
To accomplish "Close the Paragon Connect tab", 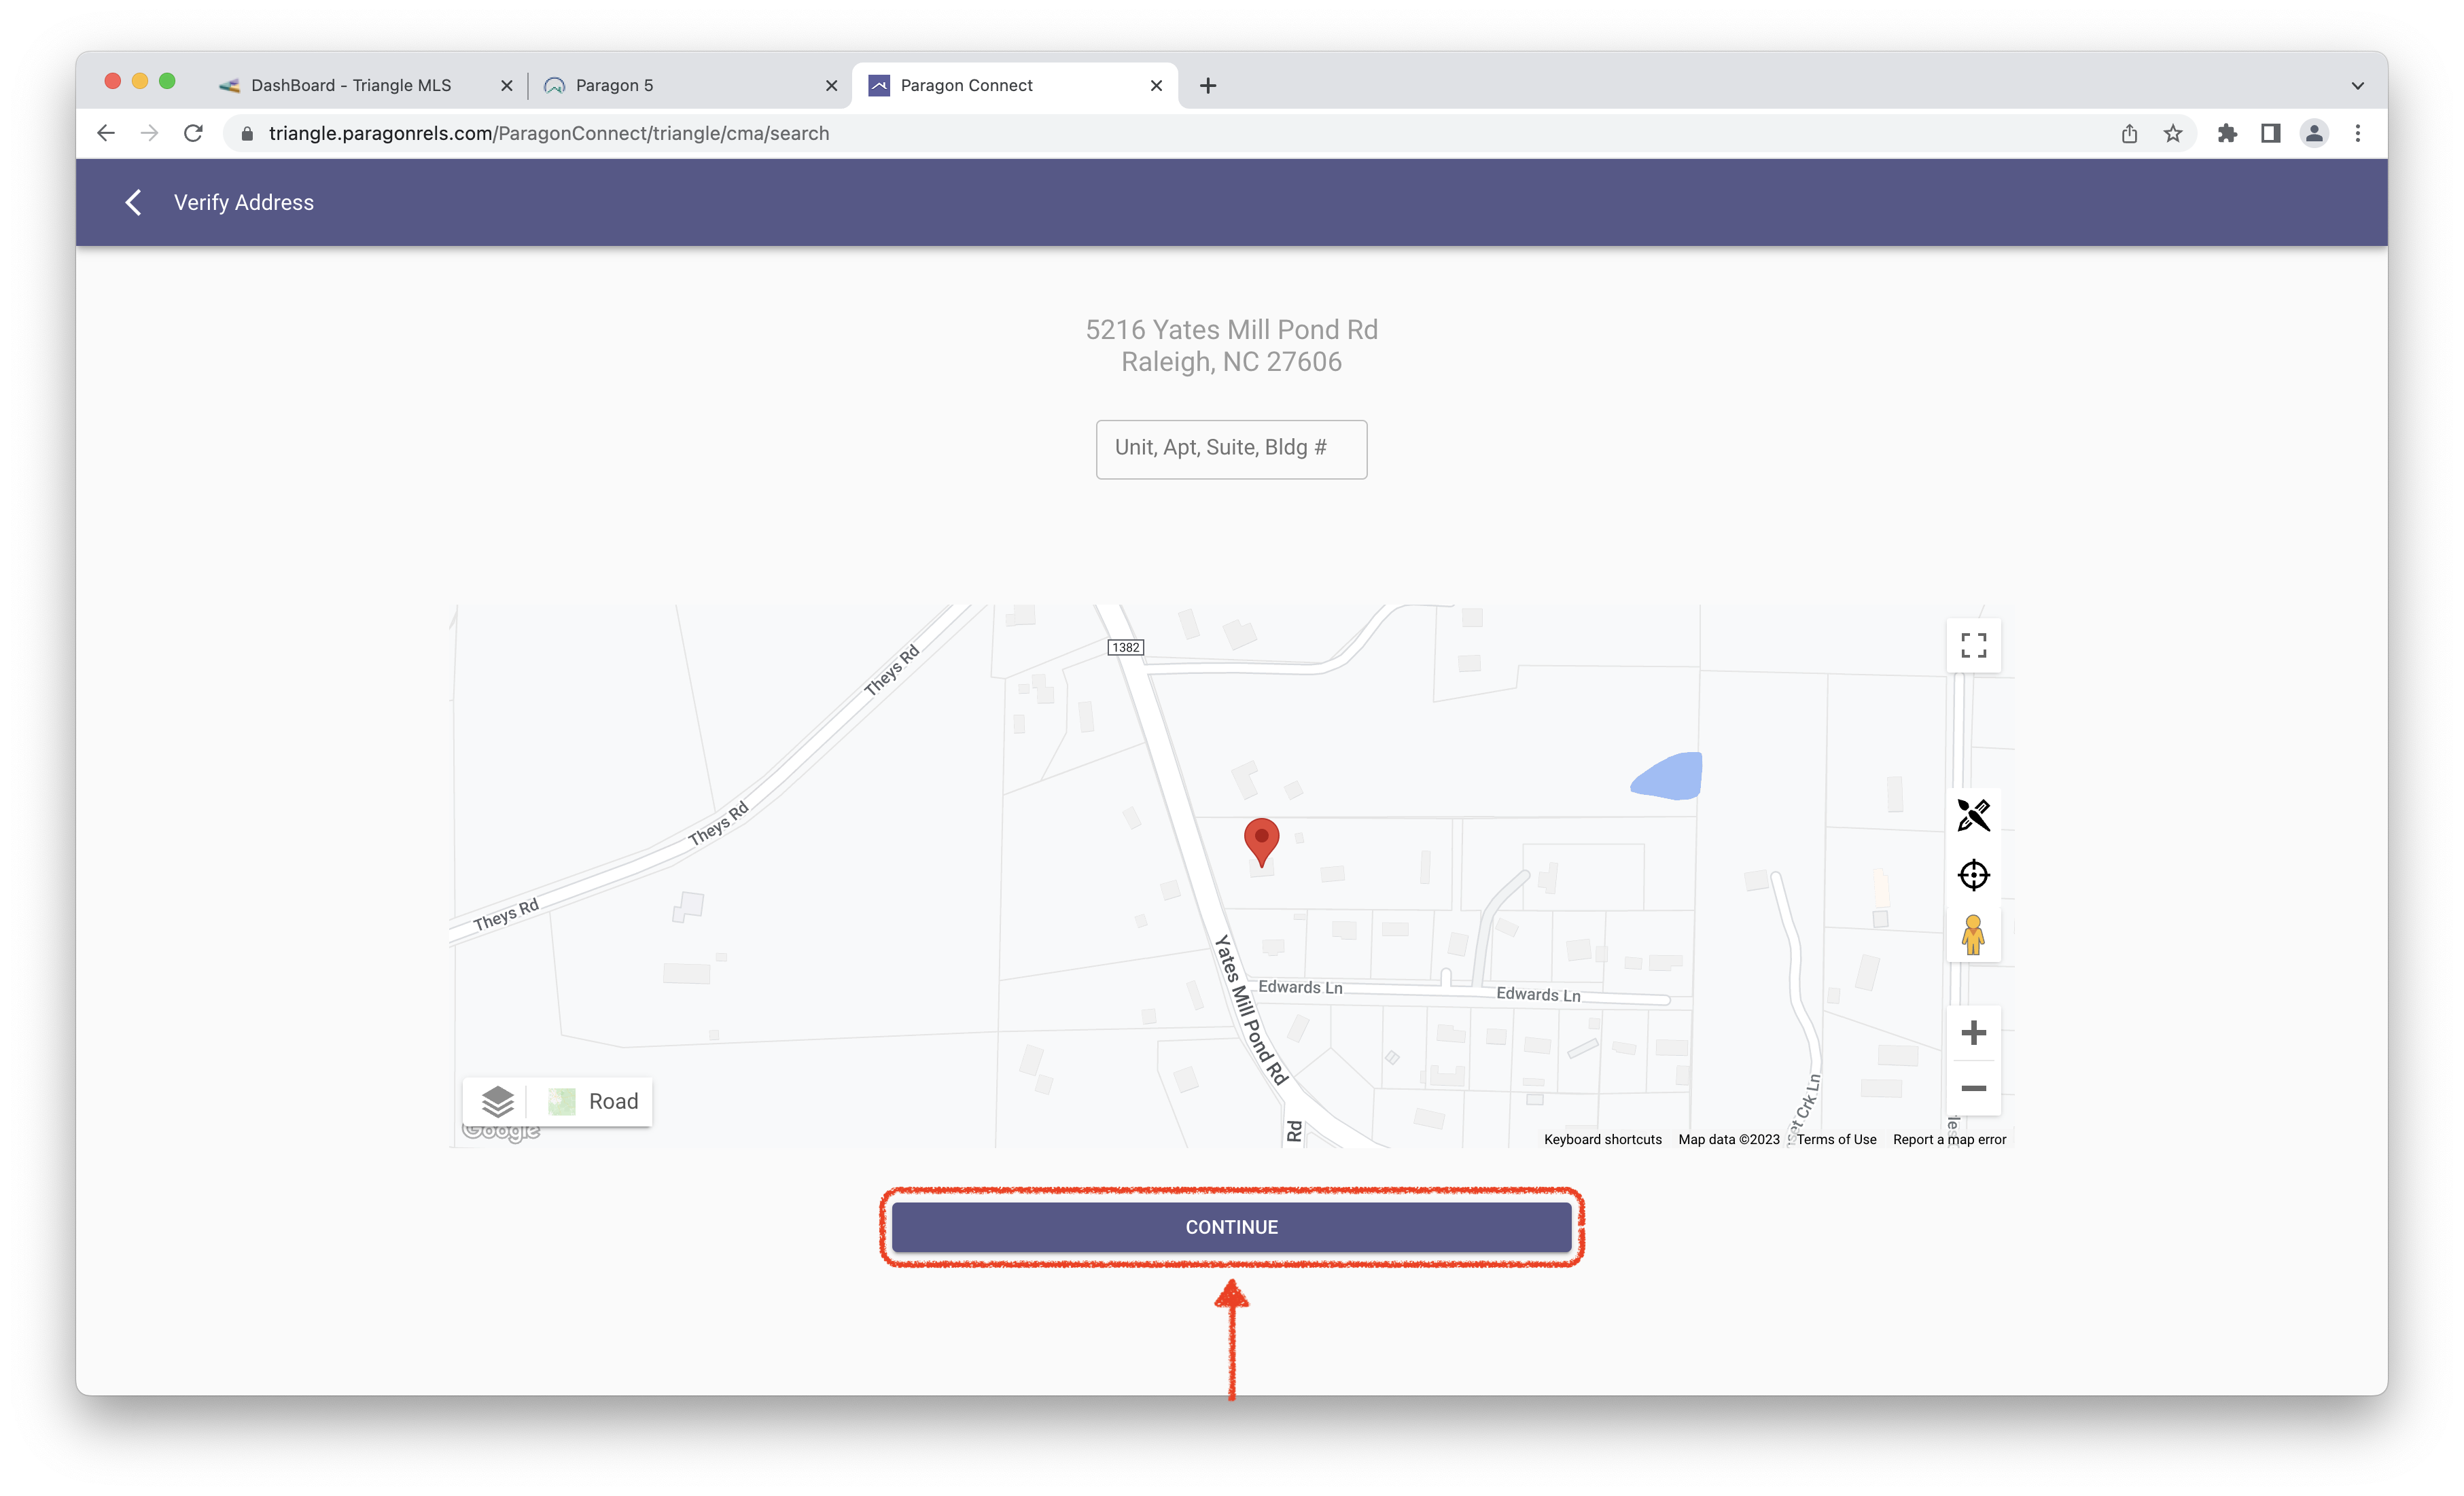I will pos(1156,86).
